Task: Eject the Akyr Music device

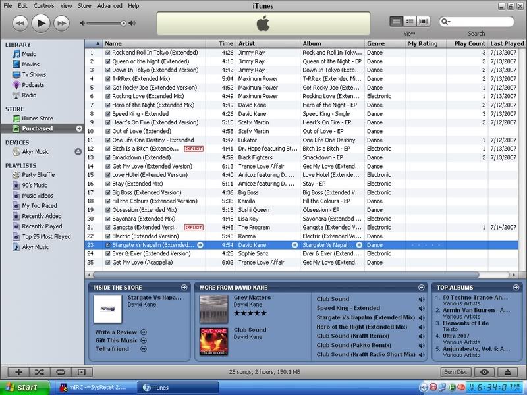Action: point(78,152)
